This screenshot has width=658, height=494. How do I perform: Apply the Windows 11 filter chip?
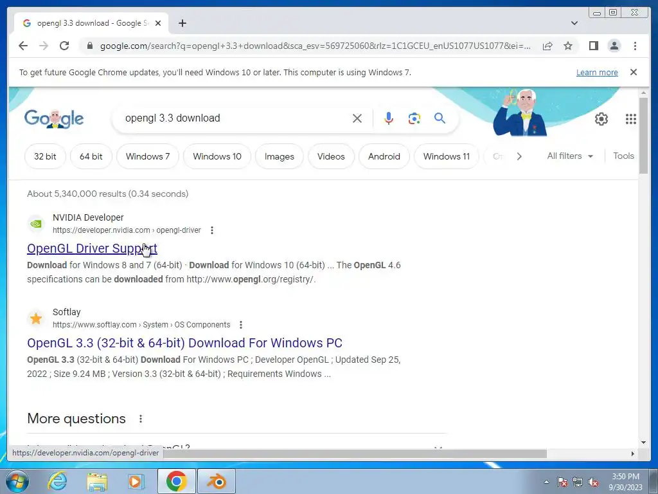click(447, 156)
